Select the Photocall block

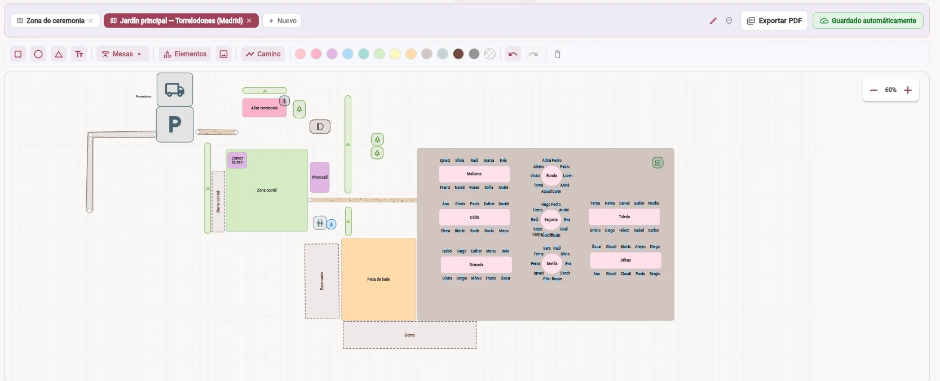coord(320,177)
